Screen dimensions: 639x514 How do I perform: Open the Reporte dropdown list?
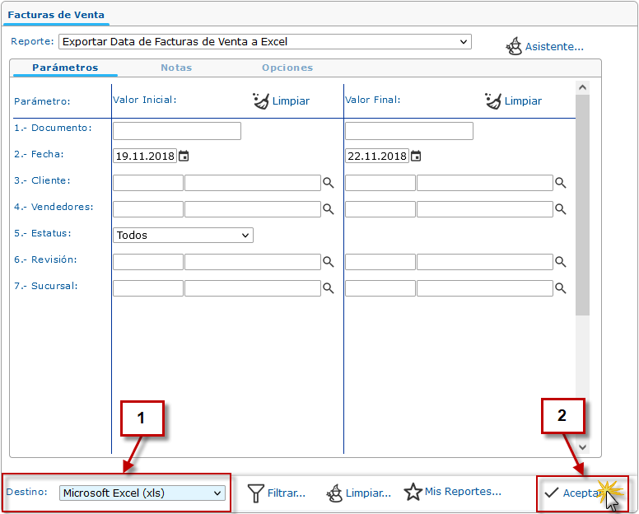click(x=265, y=41)
